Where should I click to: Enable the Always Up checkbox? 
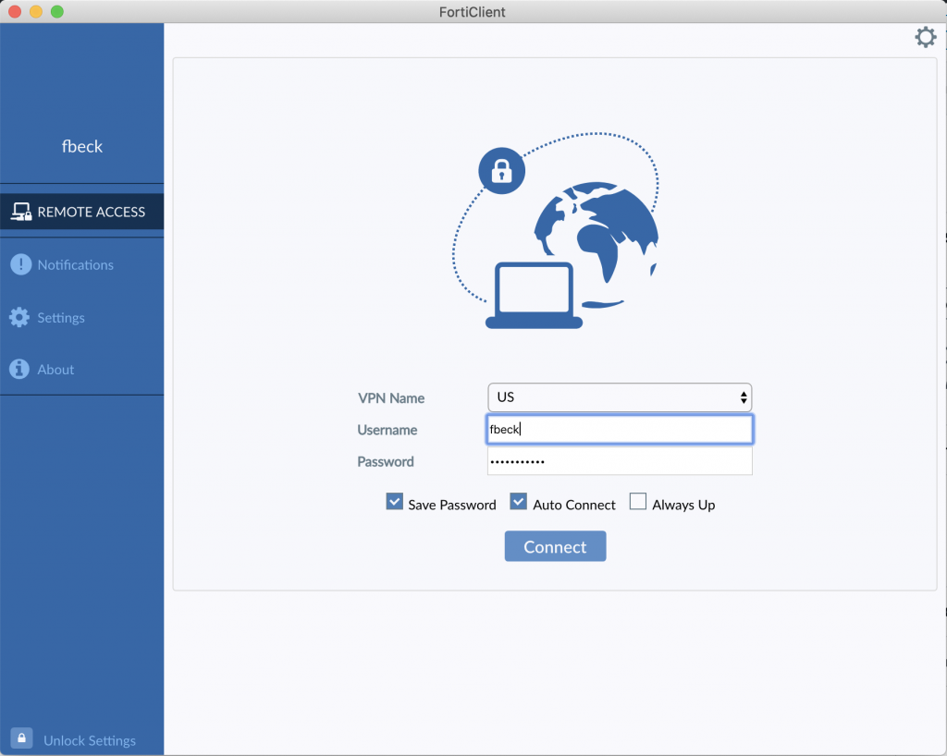pyautogui.click(x=638, y=502)
